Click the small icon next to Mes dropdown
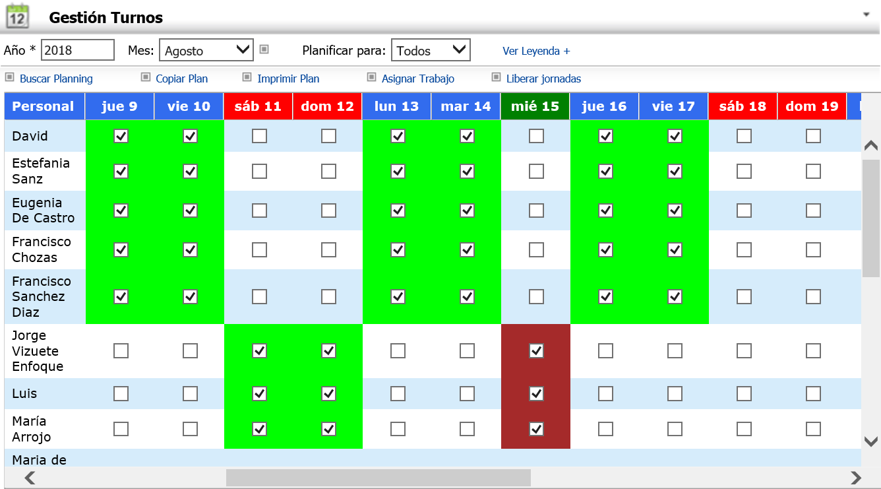 click(264, 49)
